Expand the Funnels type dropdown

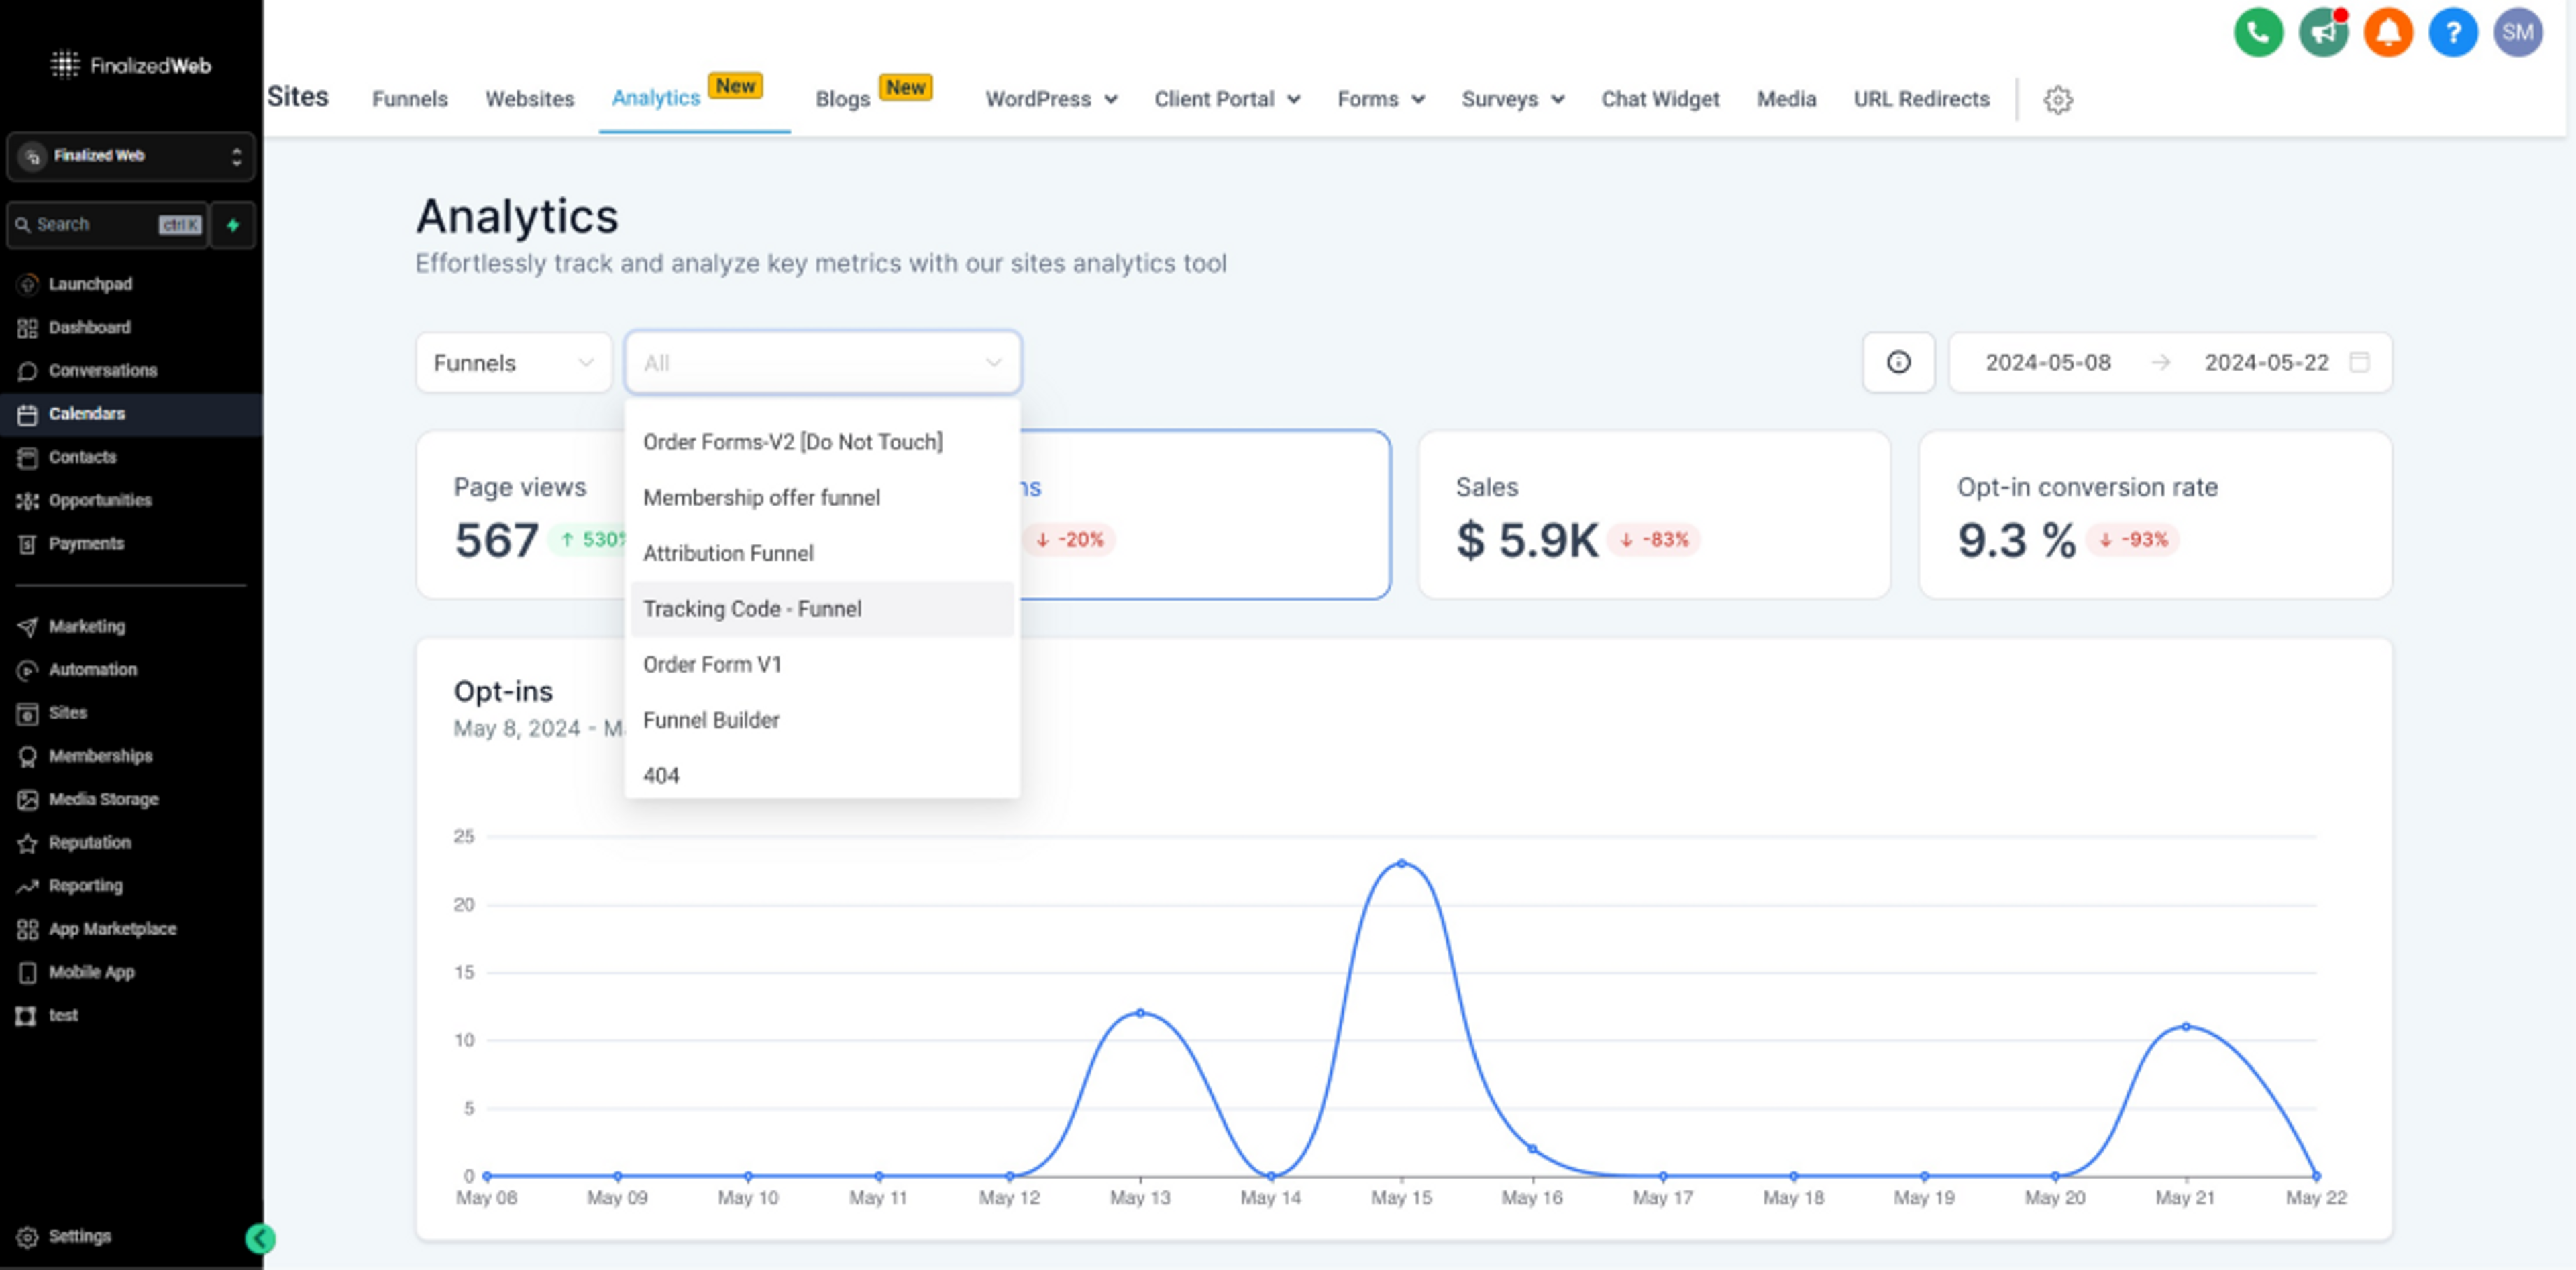(513, 363)
